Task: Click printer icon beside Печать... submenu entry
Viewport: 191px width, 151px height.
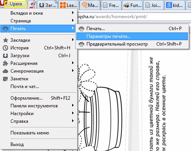Action: pos(81,29)
